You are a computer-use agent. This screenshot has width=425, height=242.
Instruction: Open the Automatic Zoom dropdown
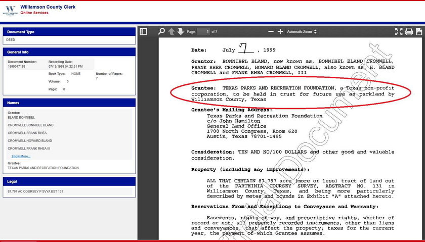(302, 32)
